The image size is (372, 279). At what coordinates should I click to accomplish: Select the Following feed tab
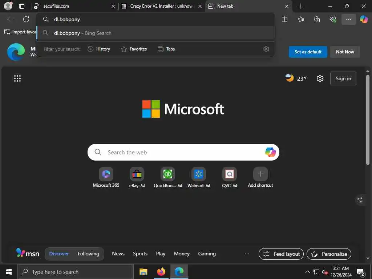point(88,254)
